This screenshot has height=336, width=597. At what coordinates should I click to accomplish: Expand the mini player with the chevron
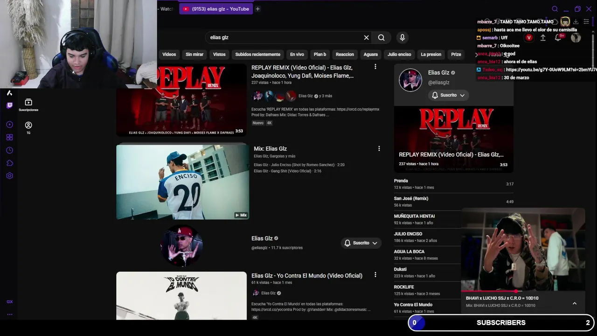click(x=575, y=303)
